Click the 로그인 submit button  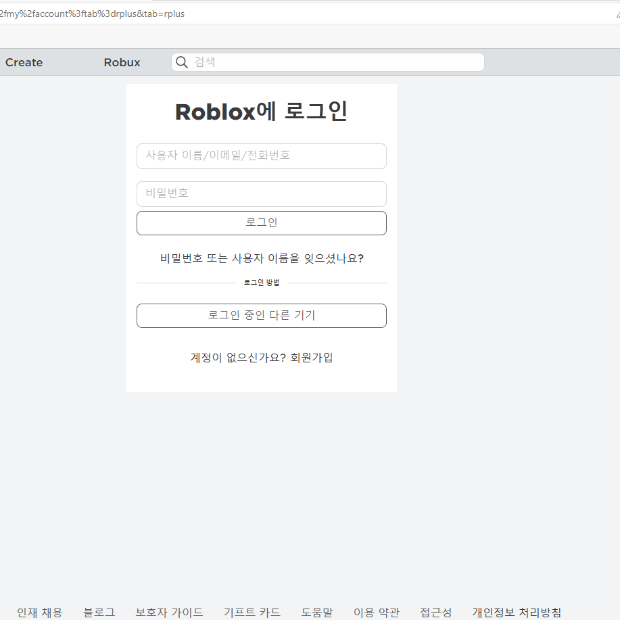pos(262,223)
